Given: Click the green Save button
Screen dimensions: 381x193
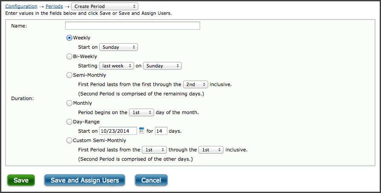Looking at the screenshot, I should pos(21,180).
